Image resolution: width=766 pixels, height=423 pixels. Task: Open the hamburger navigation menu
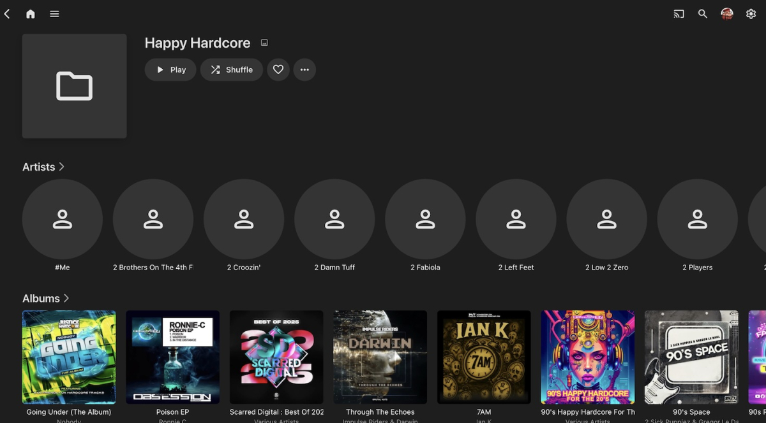click(x=54, y=14)
